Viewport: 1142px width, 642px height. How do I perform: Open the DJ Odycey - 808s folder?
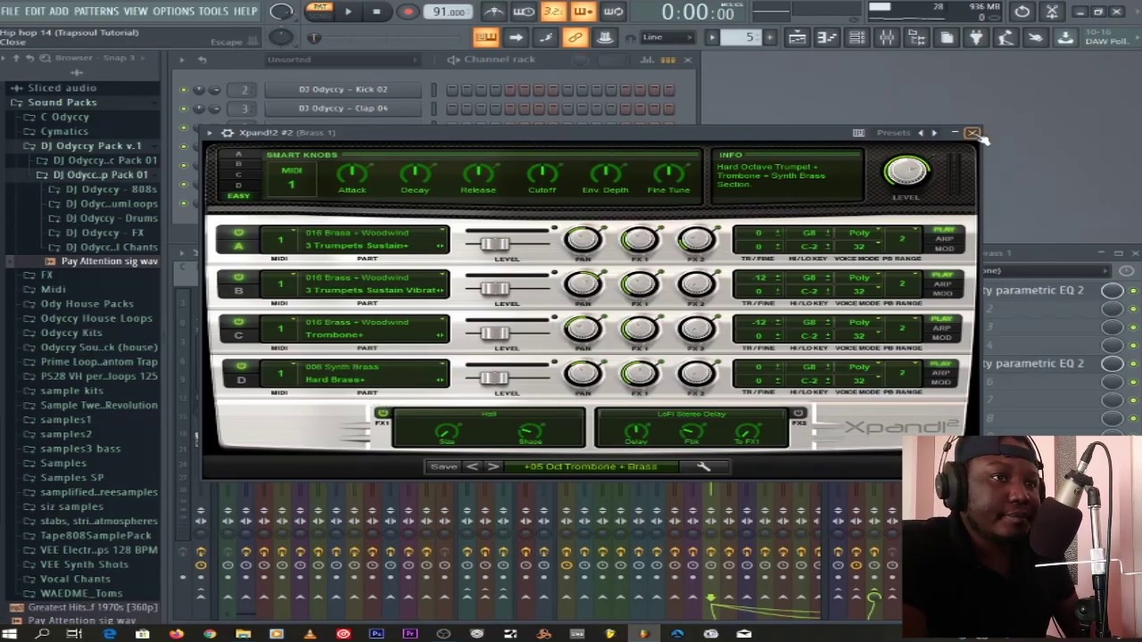111,189
